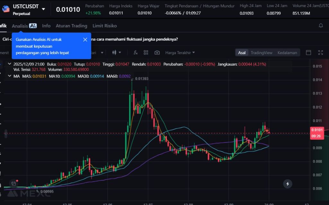Open the Analisis AI tab

pyautogui.click(x=24, y=26)
